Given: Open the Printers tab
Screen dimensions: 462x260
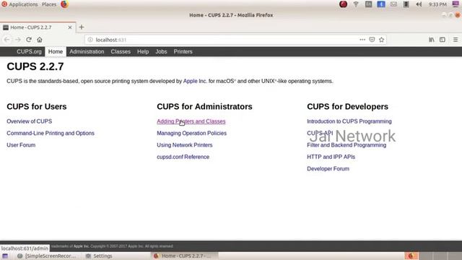Looking at the screenshot, I should [183, 51].
